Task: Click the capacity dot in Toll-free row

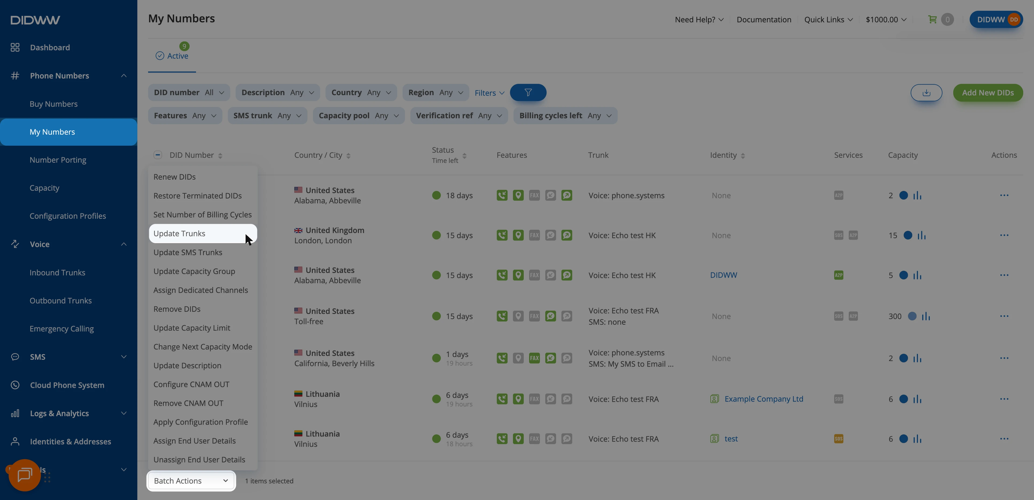Action: pos(912,316)
